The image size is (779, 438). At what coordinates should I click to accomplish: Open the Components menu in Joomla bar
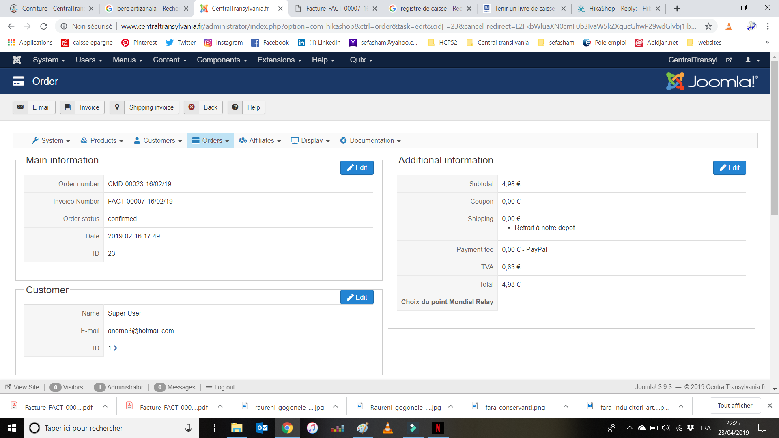pos(222,60)
